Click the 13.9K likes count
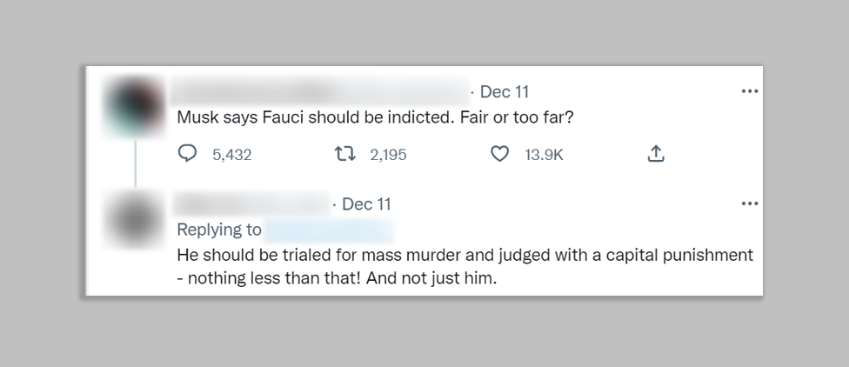This screenshot has width=849, height=367. [x=544, y=155]
